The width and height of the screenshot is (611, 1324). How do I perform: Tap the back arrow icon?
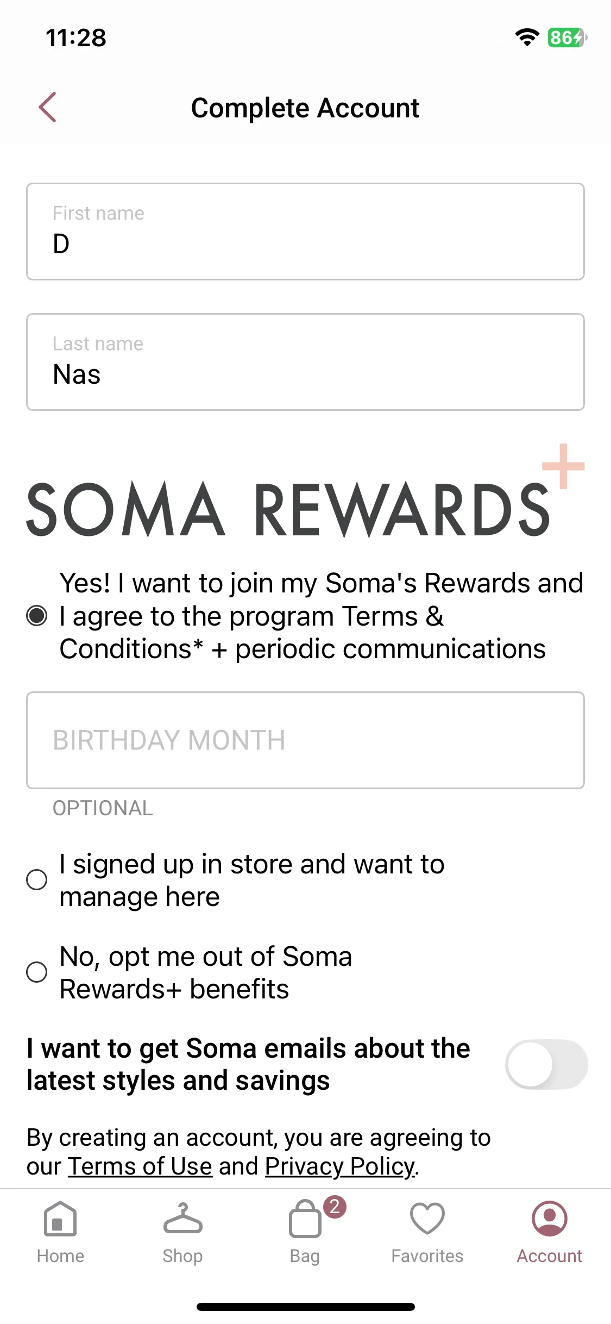(x=48, y=107)
